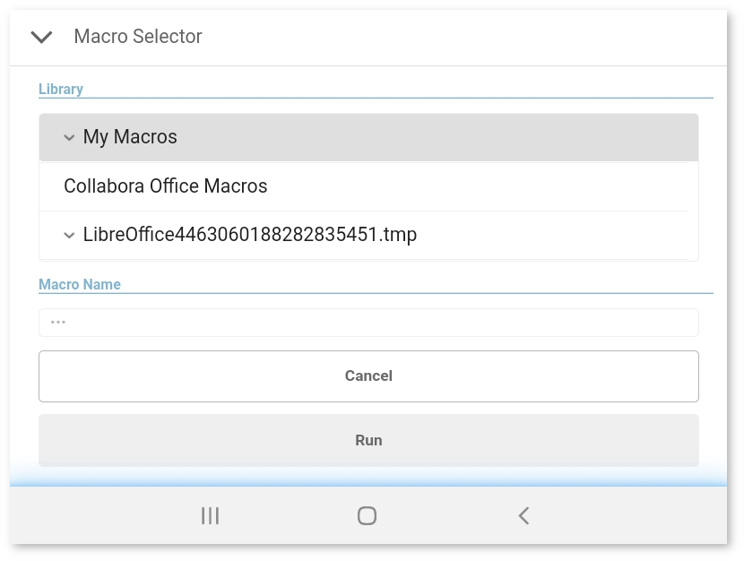Expand My Macros using its chevron
Viewport: 744px width, 561px height.
pos(69,137)
